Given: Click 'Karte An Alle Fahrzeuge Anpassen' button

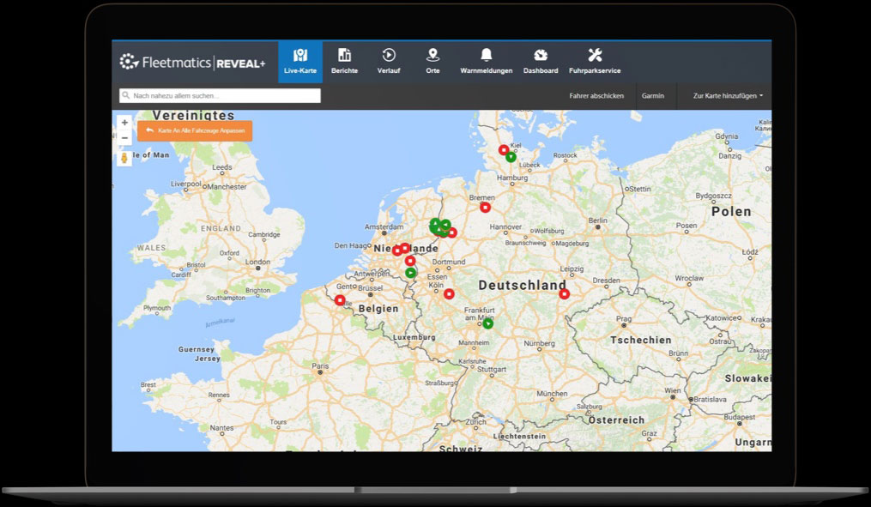Looking at the screenshot, I should [195, 130].
